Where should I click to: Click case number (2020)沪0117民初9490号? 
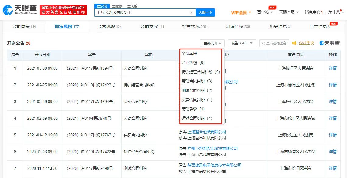tap(90, 169)
